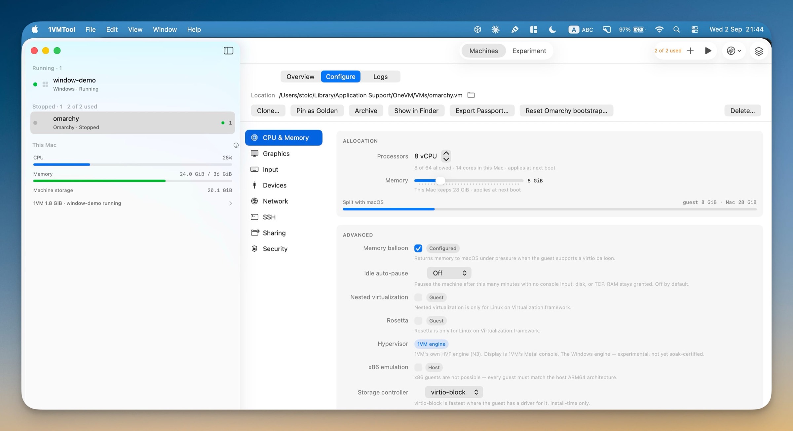Click the menu bar date and time
The height and width of the screenshot is (431, 793).
coord(736,29)
